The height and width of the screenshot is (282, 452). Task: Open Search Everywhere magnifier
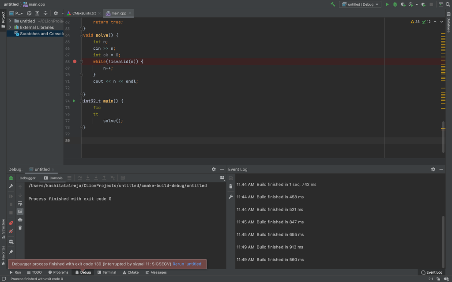[x=448, y=4]
